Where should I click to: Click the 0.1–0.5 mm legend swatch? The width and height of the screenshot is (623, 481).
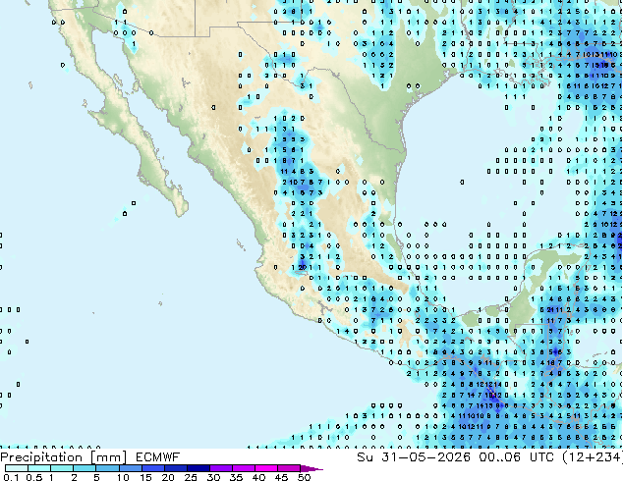pos(17,468)
